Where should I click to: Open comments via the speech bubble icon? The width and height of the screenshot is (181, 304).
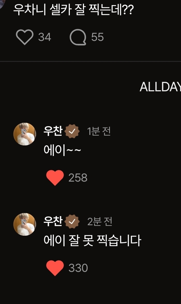click(x=78, y=37)
